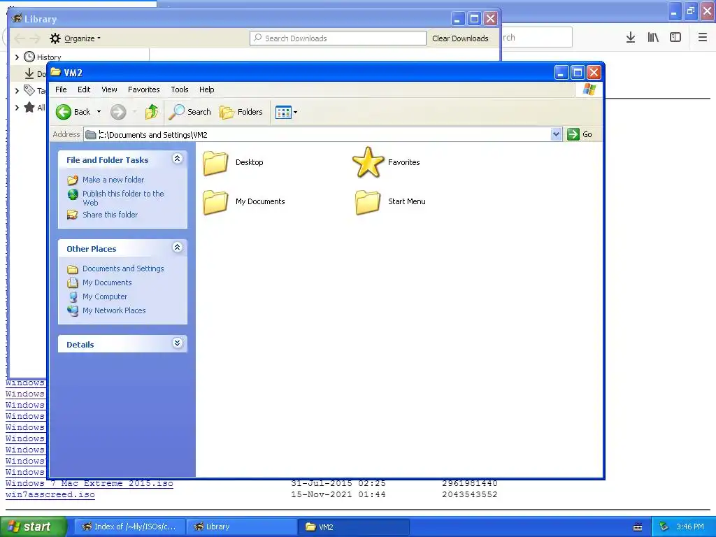Switch to Index of ISOs taskbar button

(129, 527)
